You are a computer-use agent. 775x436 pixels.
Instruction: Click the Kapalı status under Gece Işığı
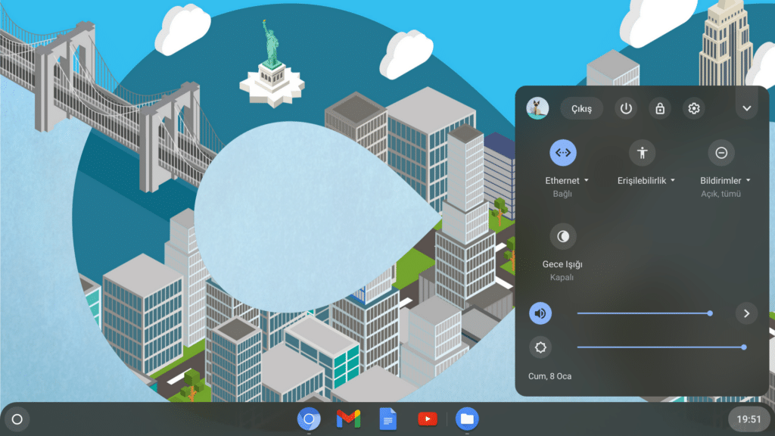562,277
